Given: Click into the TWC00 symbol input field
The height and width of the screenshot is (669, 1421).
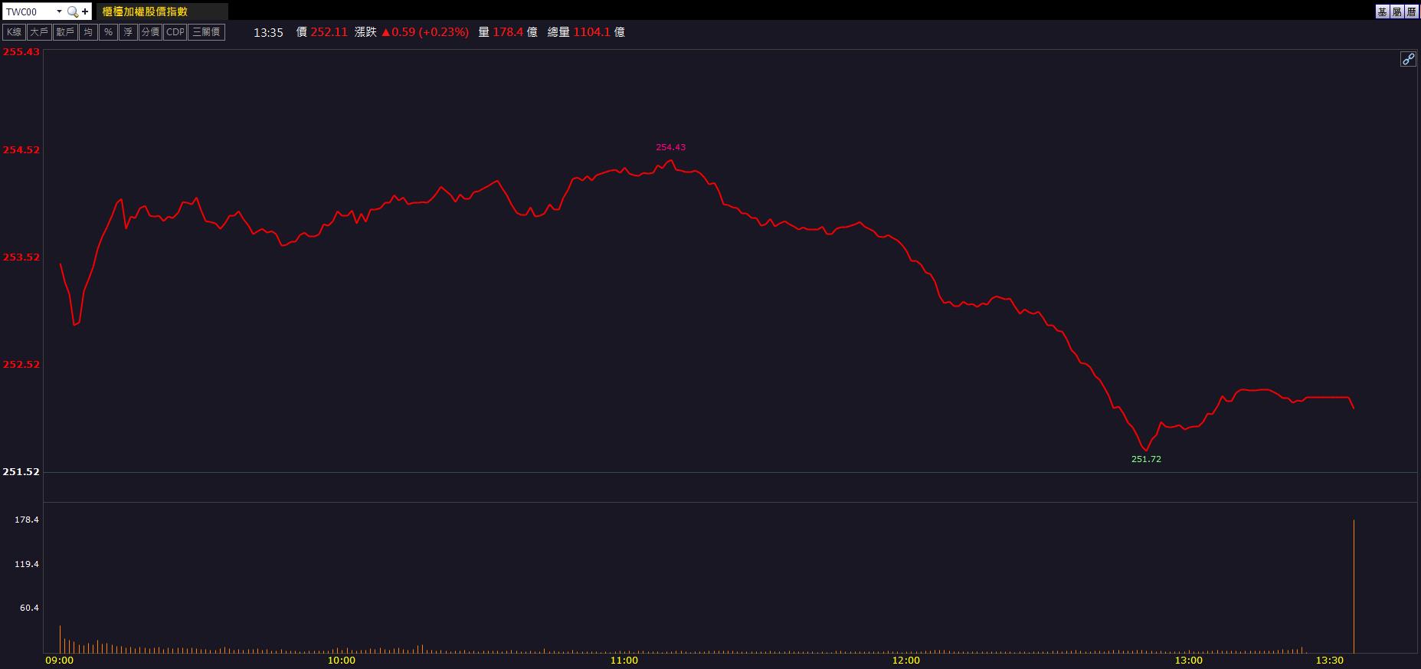Looking at the screenshot, I should 29,11.
